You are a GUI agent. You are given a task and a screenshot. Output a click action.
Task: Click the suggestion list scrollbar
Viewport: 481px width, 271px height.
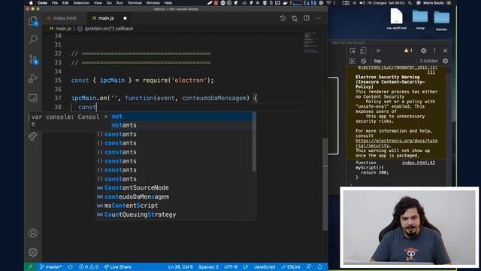(x=254, y=142)
